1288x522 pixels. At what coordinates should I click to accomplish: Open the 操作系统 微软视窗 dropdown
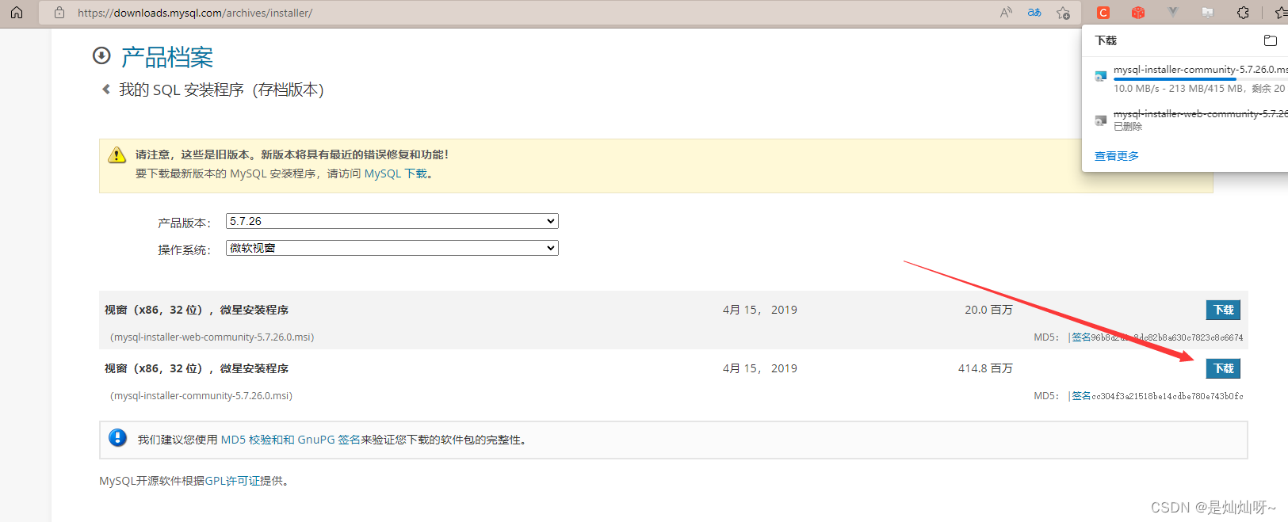392,248
